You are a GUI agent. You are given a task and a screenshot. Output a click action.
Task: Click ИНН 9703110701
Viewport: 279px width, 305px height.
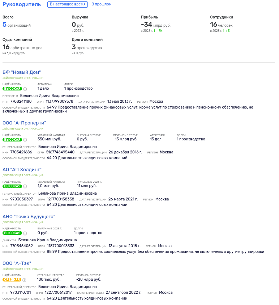21,293
